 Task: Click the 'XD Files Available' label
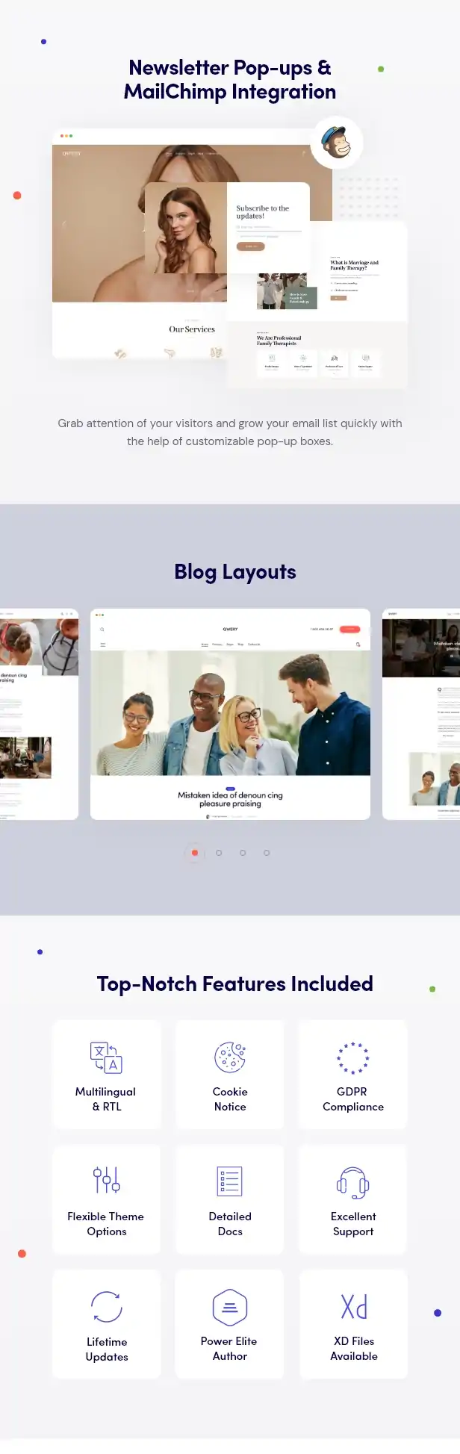(x=354, y=1349)
